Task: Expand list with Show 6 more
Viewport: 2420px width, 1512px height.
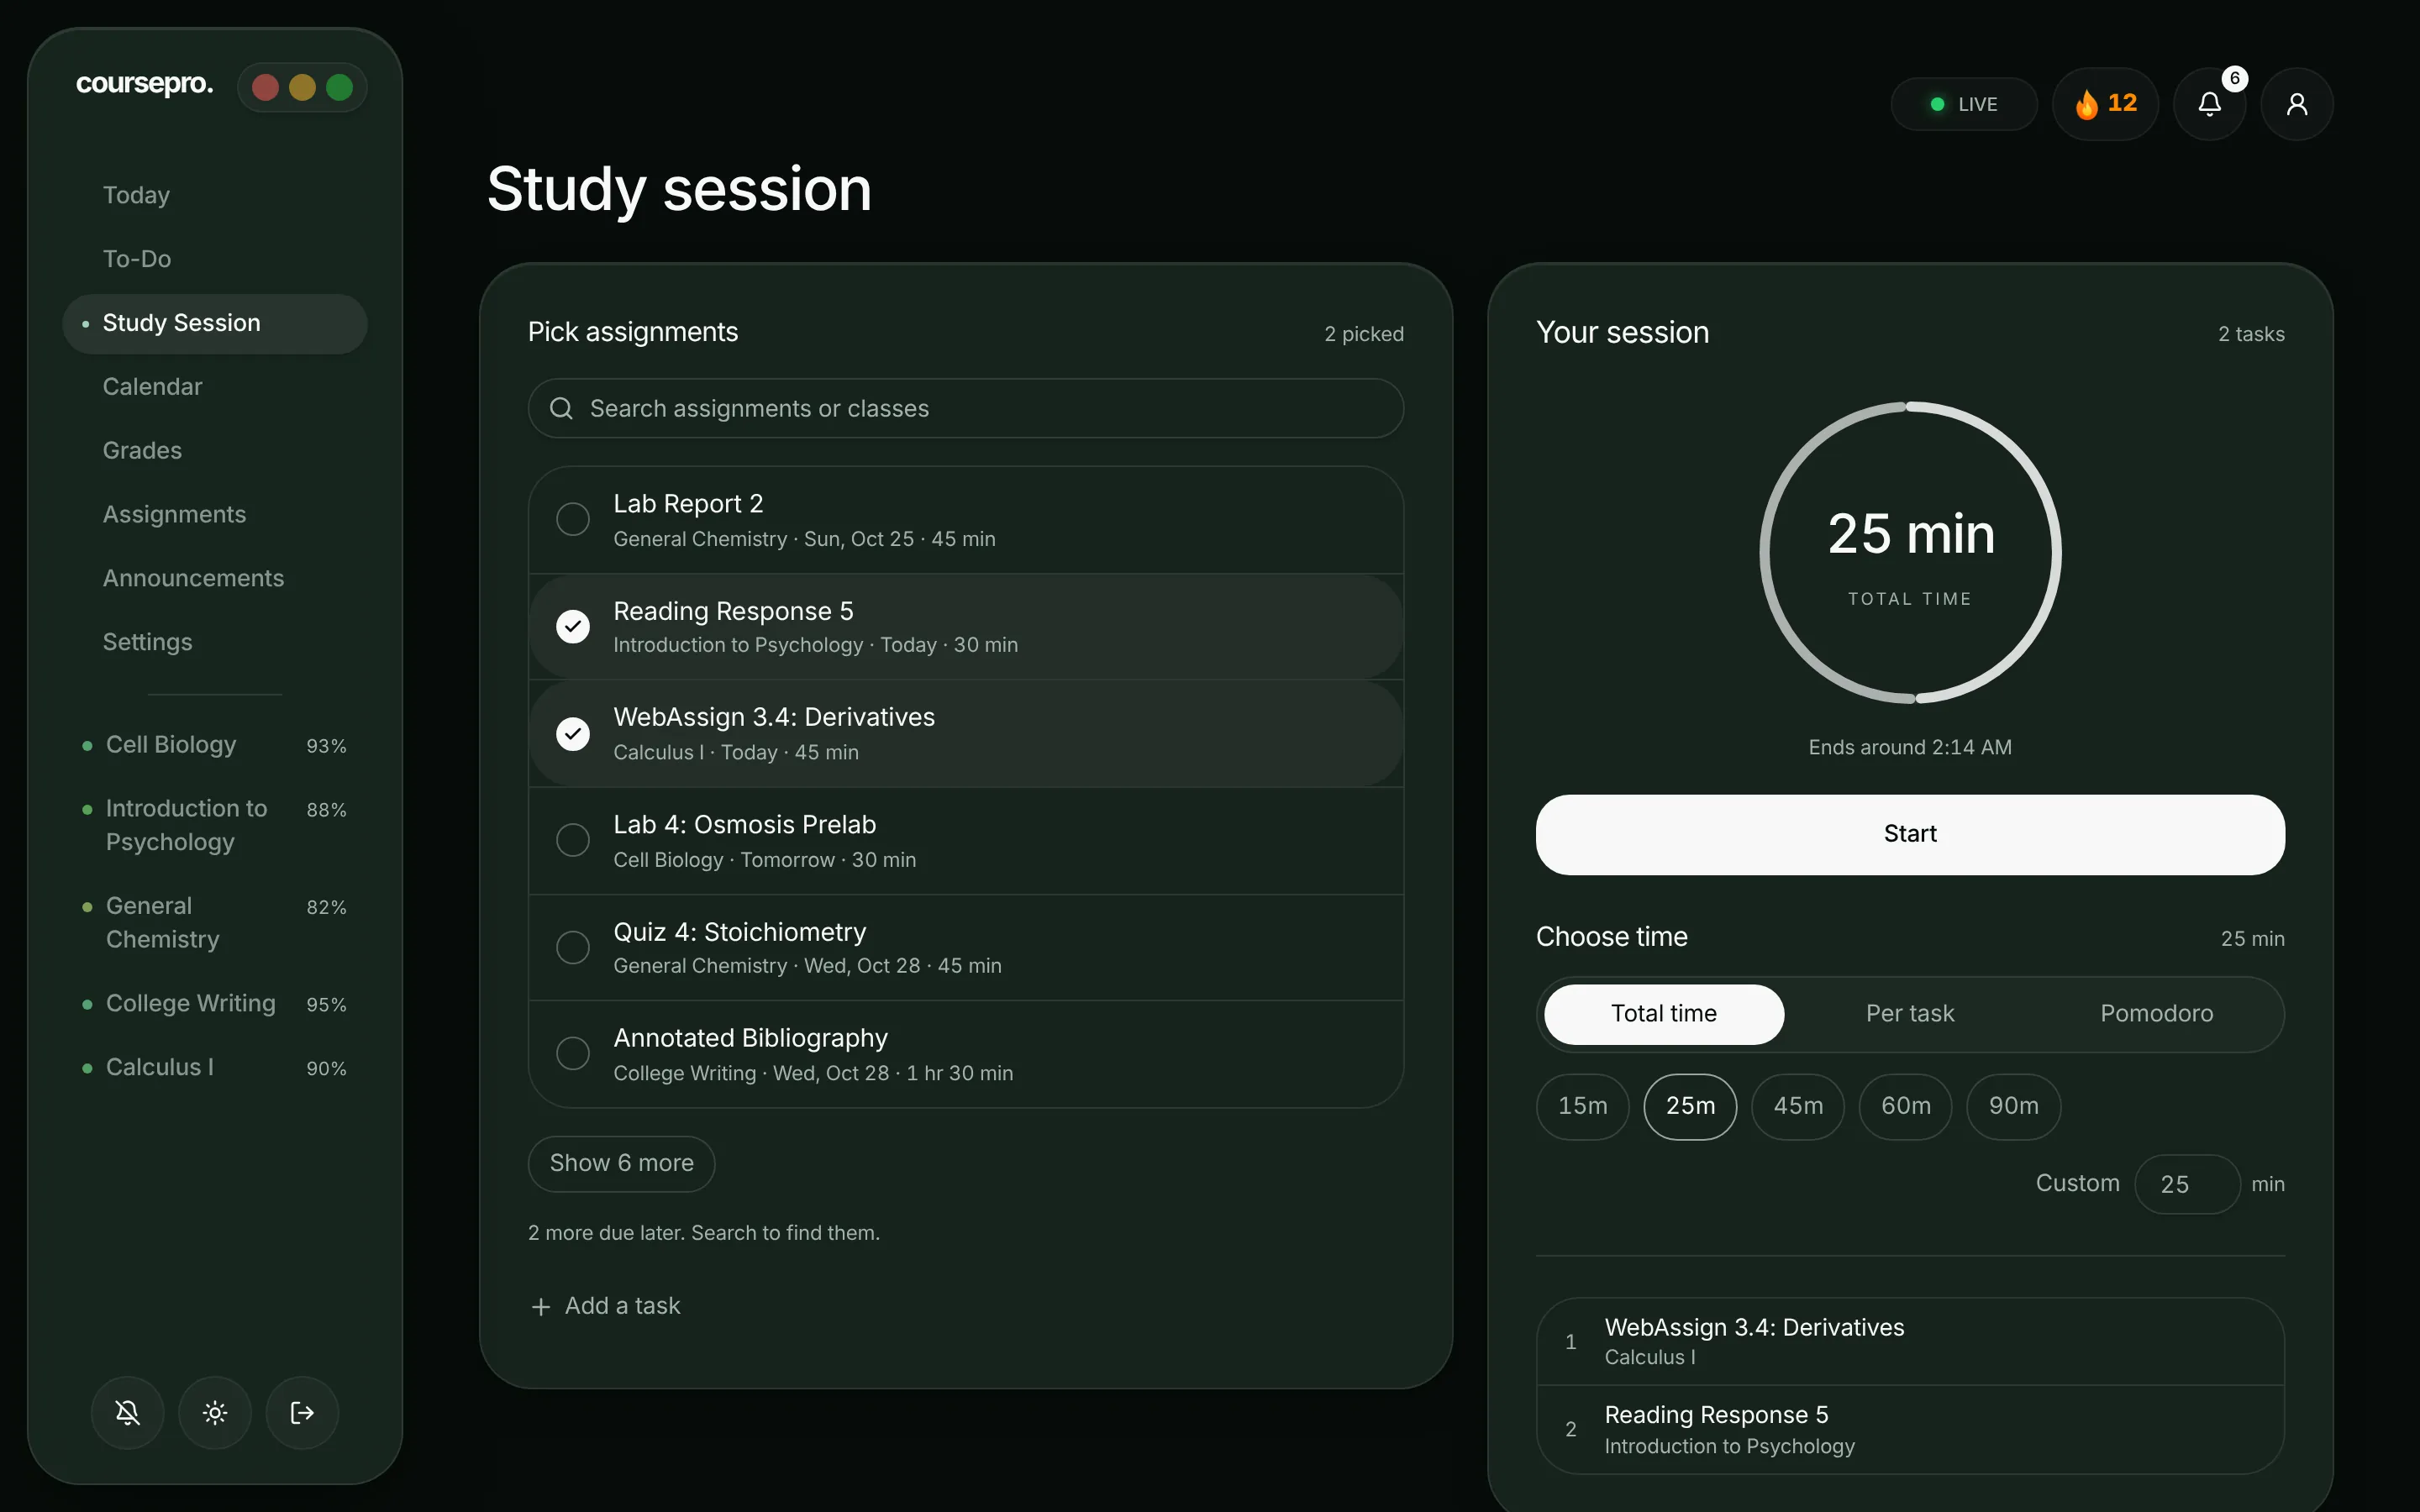Action: (621, 1164)
